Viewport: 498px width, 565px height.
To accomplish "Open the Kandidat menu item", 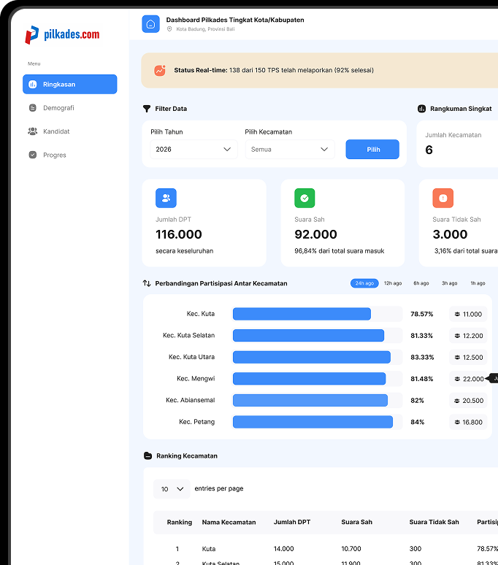I will pyautogui.click(x=56, y=131).
